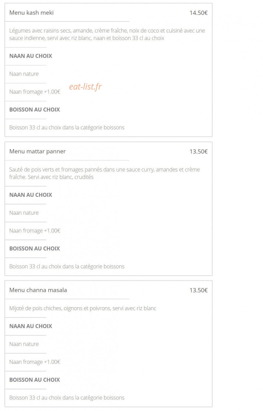
Task: Click the channa masala 13.50€ price
Action: [198, 290]
